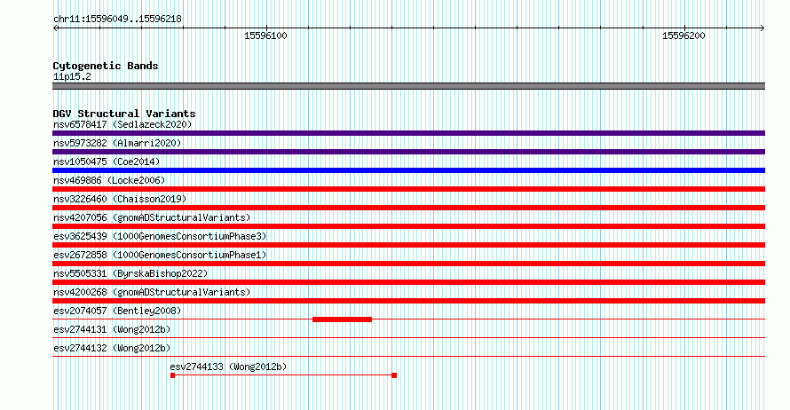
Task: Click the esv2074057 (Bentley2008) label
Action: pyautogui.click(x=117, y=311)
